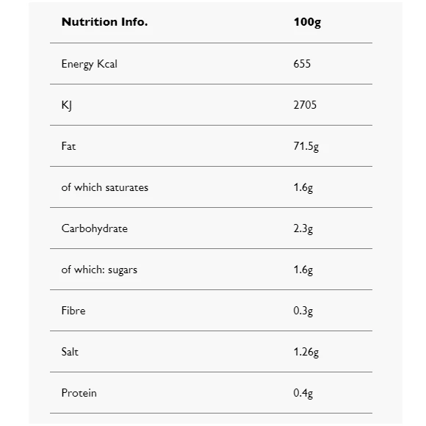
Task: Select the 2.3g carbohydrate value
Action: point(303,228)
